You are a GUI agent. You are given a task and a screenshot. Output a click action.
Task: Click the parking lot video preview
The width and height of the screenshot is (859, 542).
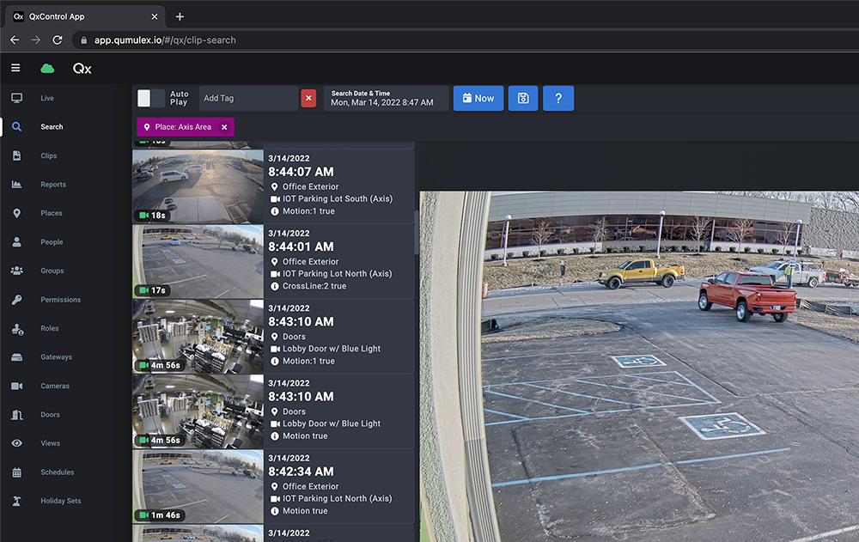click(x=639, y=366)
